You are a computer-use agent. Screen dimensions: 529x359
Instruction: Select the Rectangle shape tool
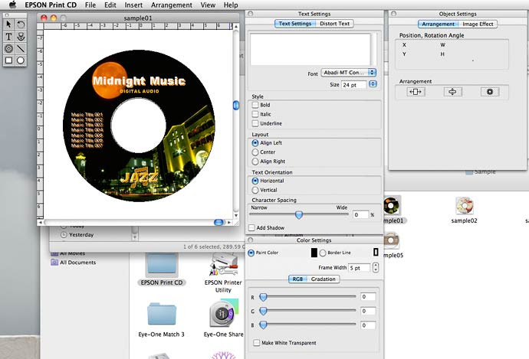click(x=8, y=60)
